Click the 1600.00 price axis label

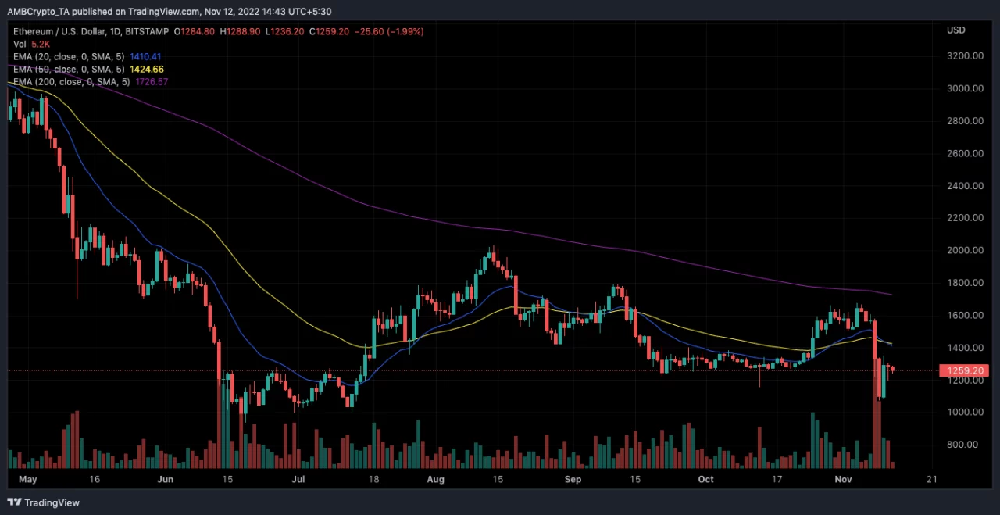pos(964,315)
